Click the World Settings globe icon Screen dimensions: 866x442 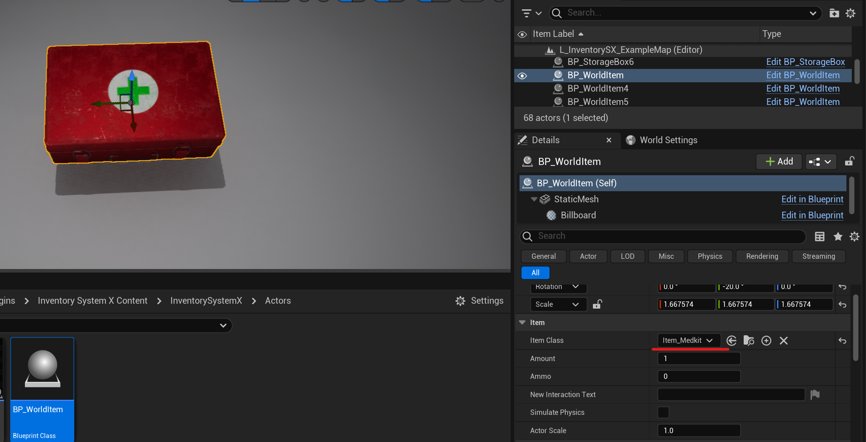click(x=631, y=140)
